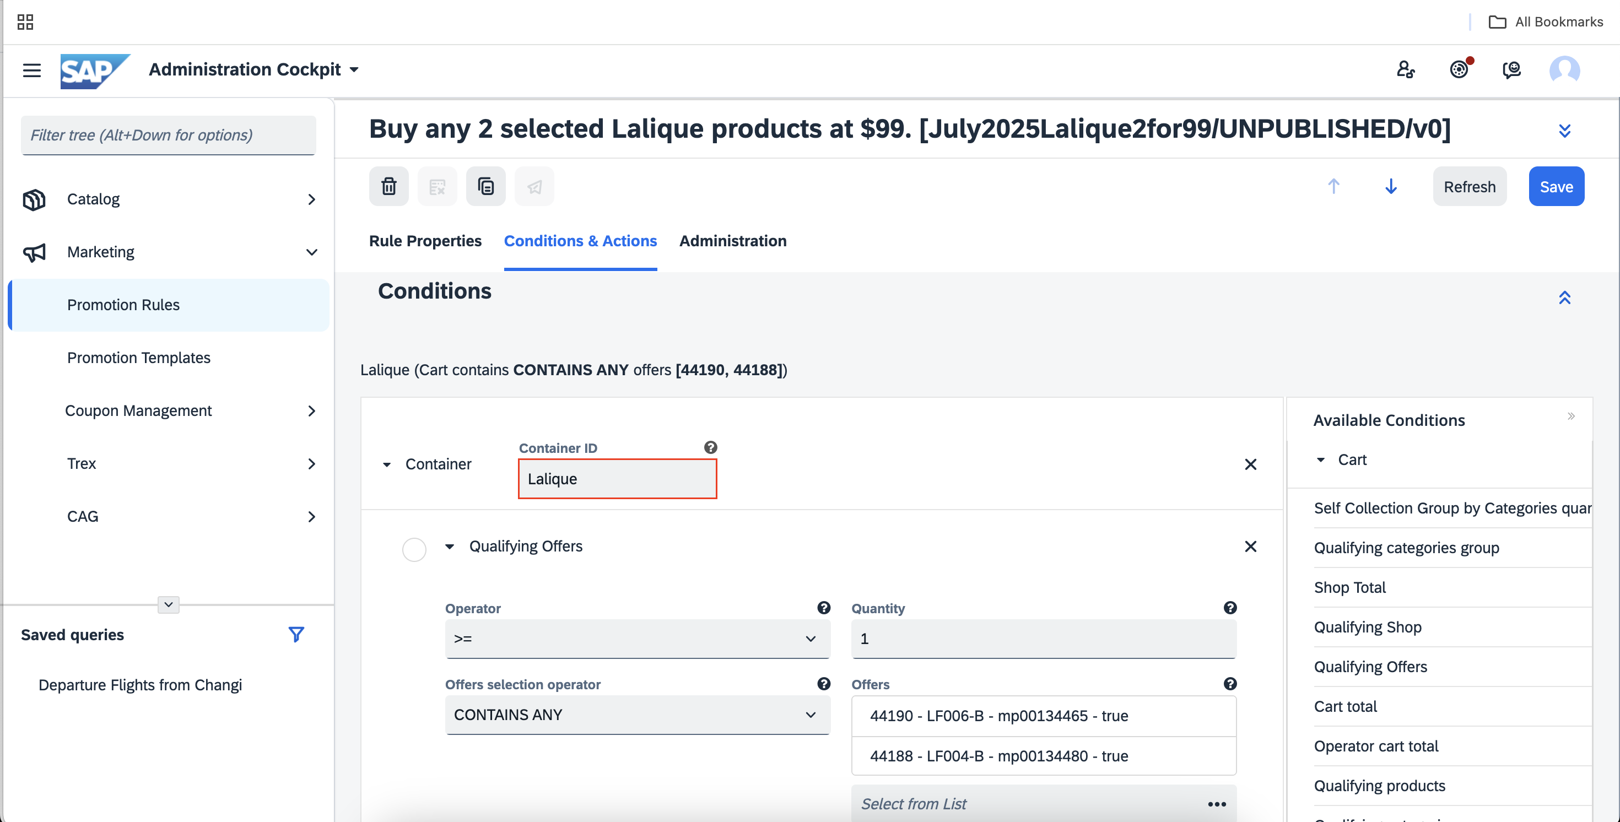Expand the Trex node
Viewport: 1620px width, 822px height.
click(x=311, y=463)
